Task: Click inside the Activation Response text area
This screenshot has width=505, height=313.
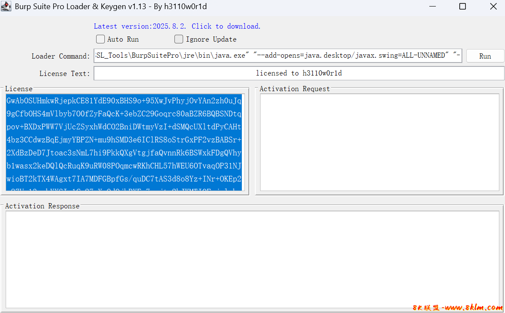Action: pos(252,259)
